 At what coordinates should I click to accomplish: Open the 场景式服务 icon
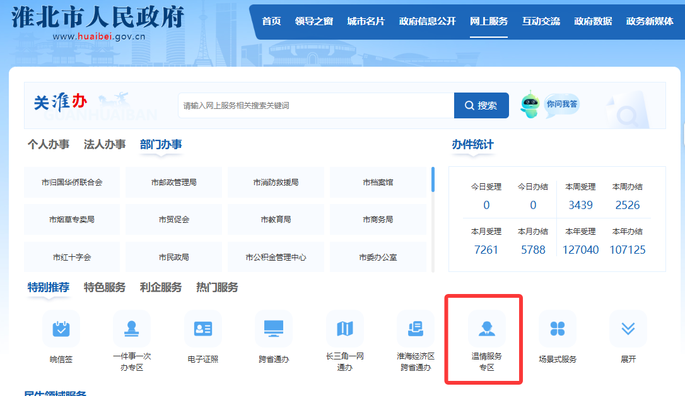[x=558, y=329]
